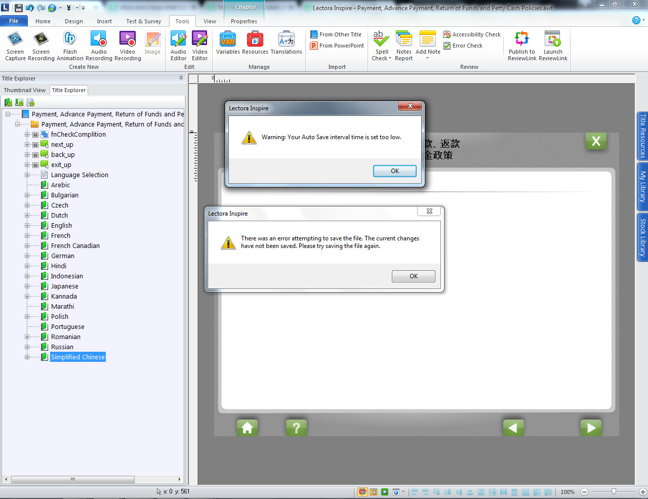
Task: Click OK on the Auto Save warning
Action: click(x=395, y=171)
